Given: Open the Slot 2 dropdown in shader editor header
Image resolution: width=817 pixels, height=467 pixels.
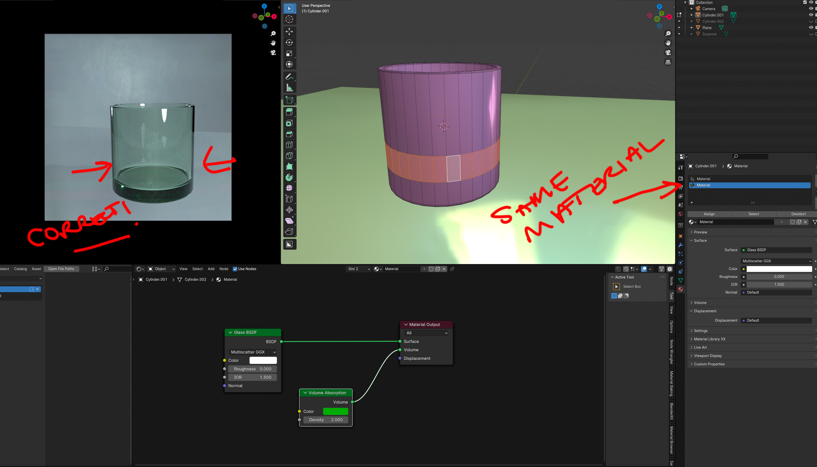Looking at the screenshot, I should coord(359,269).
